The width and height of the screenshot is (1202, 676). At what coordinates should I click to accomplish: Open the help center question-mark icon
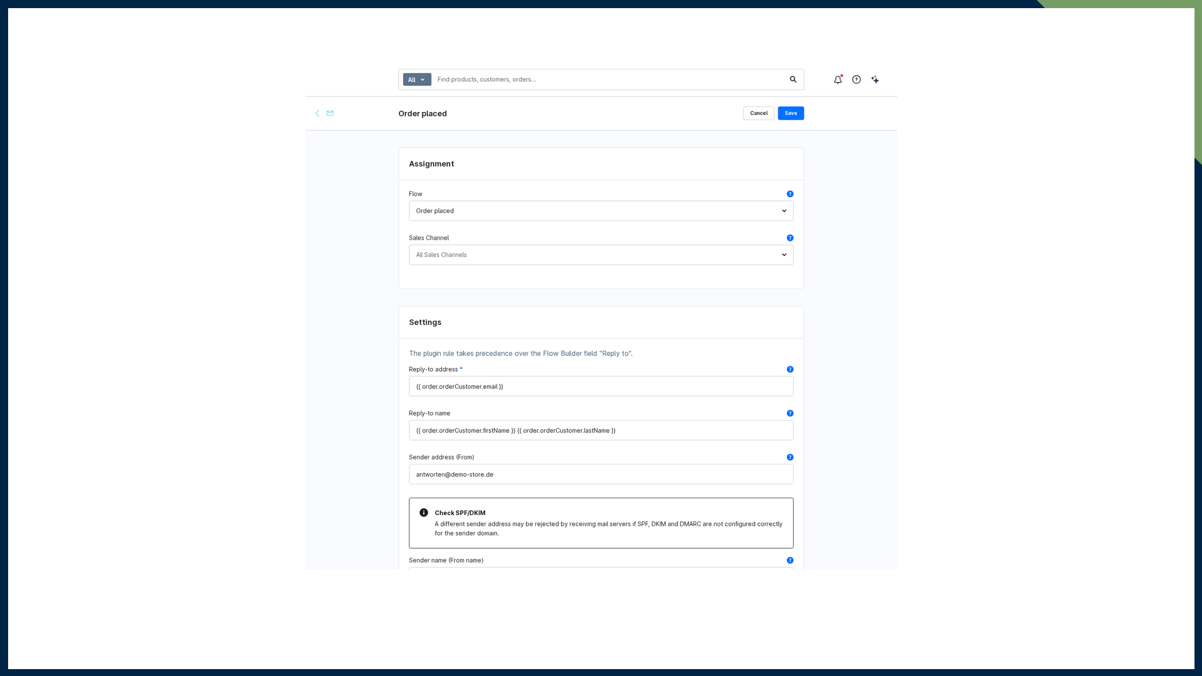click(x=856, y=79)
